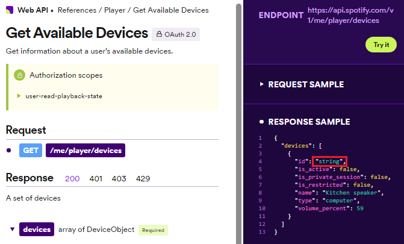The height and width of the screenshot is (244, 404).
Task: Click the endpoint URL api.spotify.com text
Action: pos(350,15)
